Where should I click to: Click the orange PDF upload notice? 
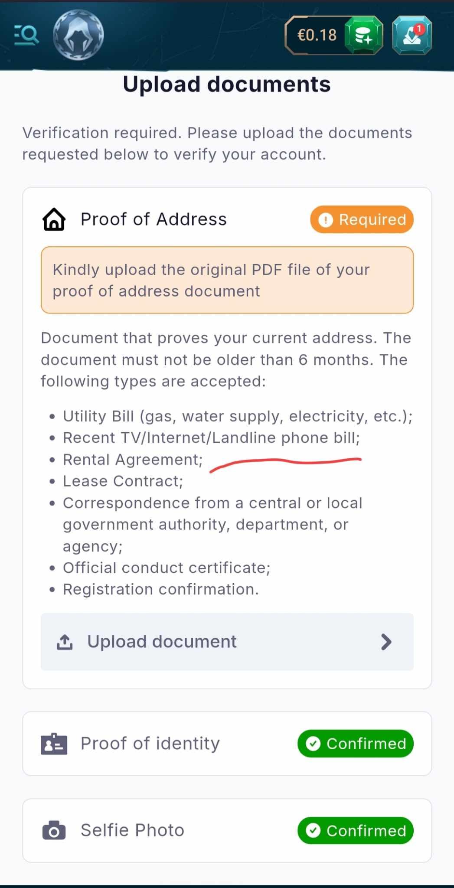227,280
